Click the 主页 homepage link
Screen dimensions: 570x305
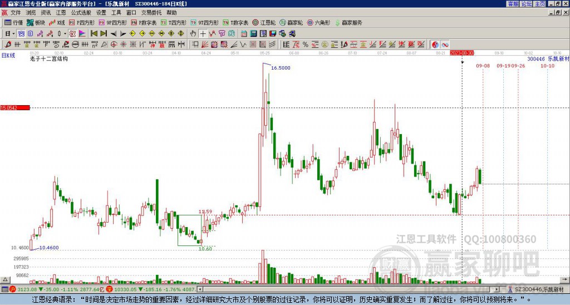(x=540, y=4)
